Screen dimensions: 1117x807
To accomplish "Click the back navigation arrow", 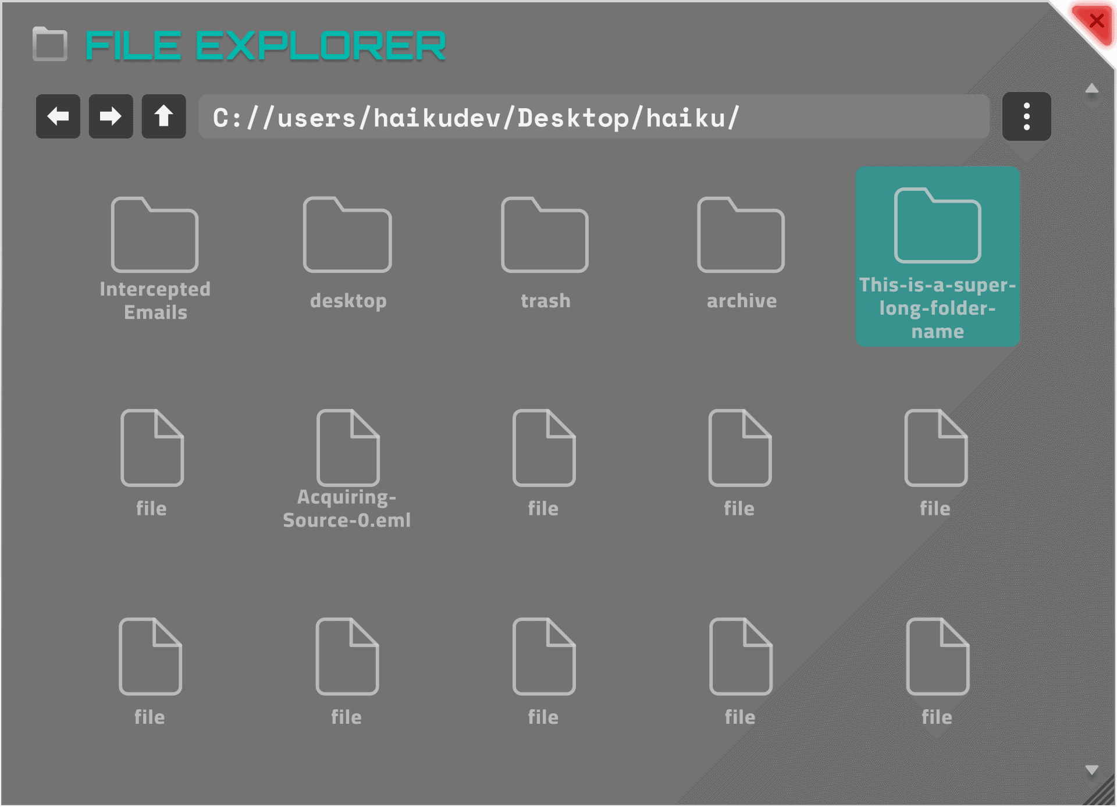I will coord(58,116).
